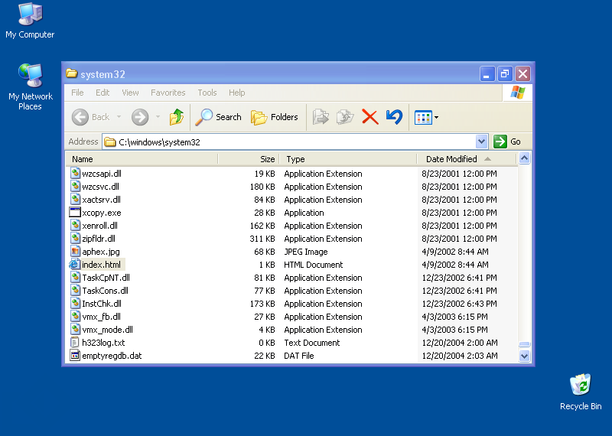612x436 pixels.
Task: Select the aphex.jpg image file
Action: click(x=100, y=252)
